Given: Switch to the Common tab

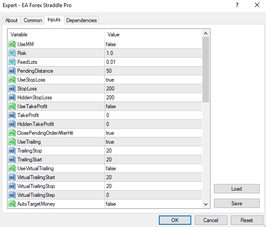Looking at the screenshot, I should tap(33, 20).
